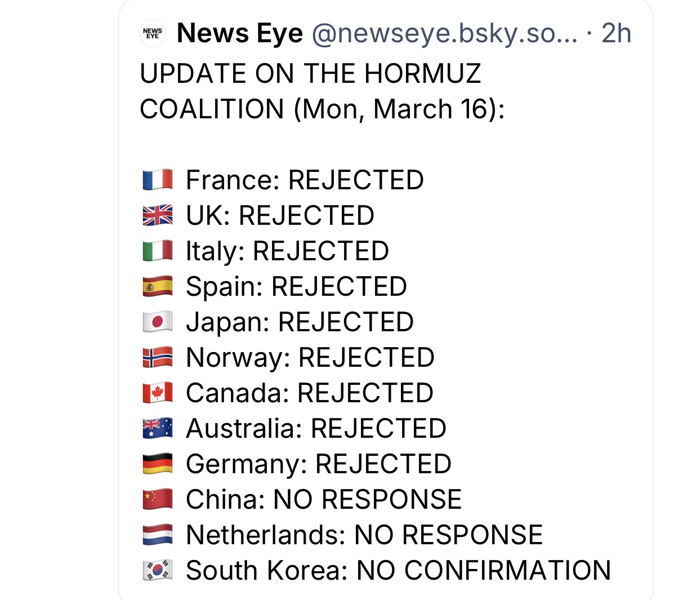Click the 2h post timestamp

point(616,34)
